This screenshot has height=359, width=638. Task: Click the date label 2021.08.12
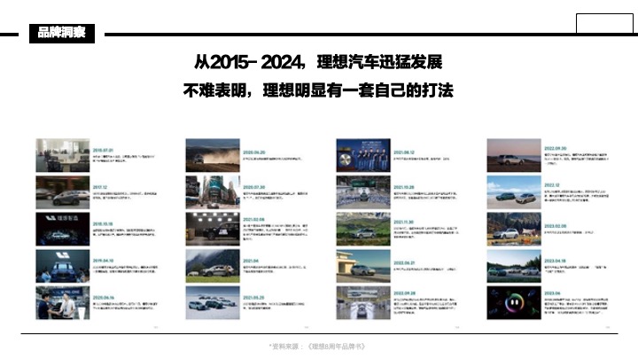tap(404, 152)
